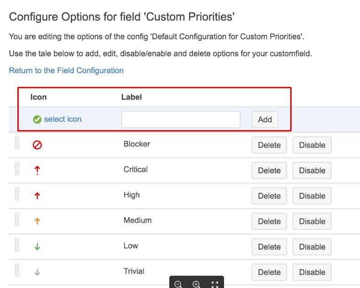Click the Critical priority arrow icon

(x=37, y=170)
